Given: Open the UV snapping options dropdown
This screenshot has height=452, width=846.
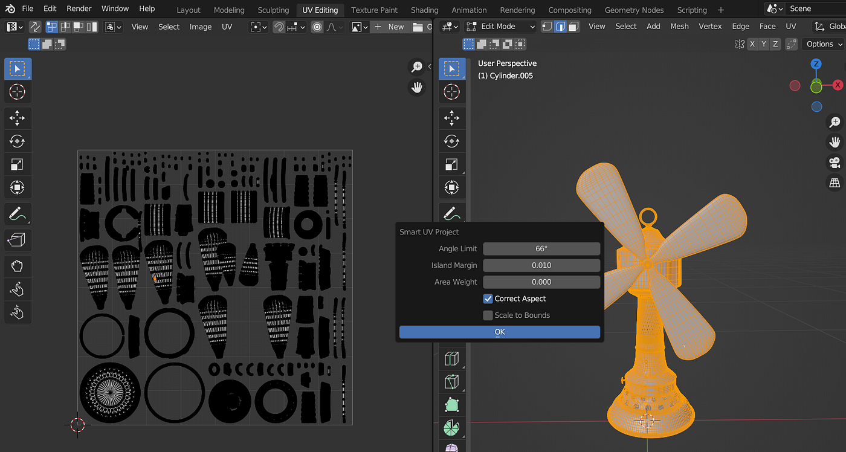Looking at the screenshot, I should pyautogui.click(x=296, y=27).
